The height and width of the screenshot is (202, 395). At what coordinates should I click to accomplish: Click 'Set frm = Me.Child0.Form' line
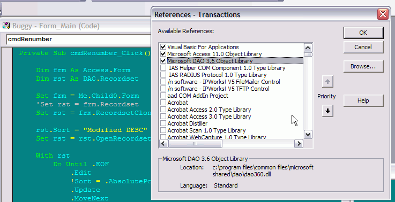87,96
